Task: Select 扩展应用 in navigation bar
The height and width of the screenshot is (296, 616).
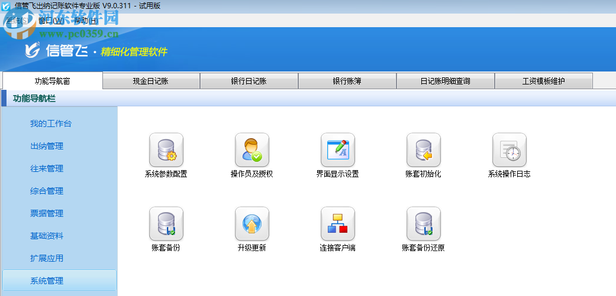Action: click(x=47, y=258)
